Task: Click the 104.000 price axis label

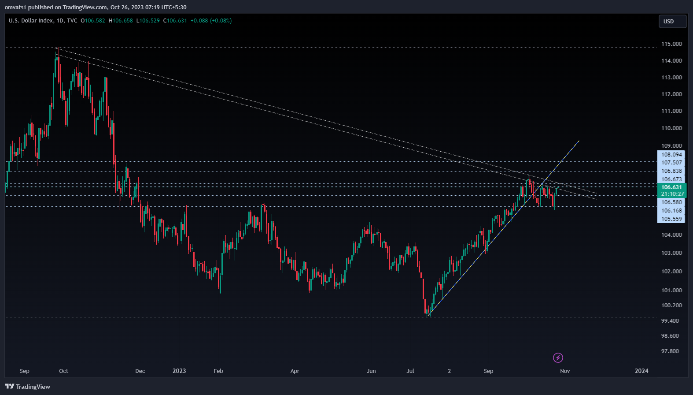Action: [671, 235]
